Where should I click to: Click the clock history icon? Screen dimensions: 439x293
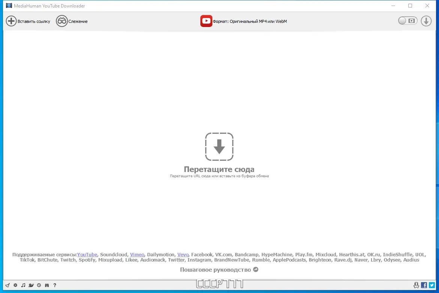tap(39, 285)
